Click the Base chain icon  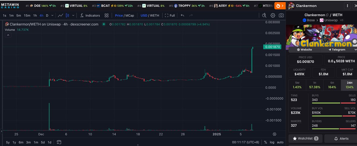[304, 20]
